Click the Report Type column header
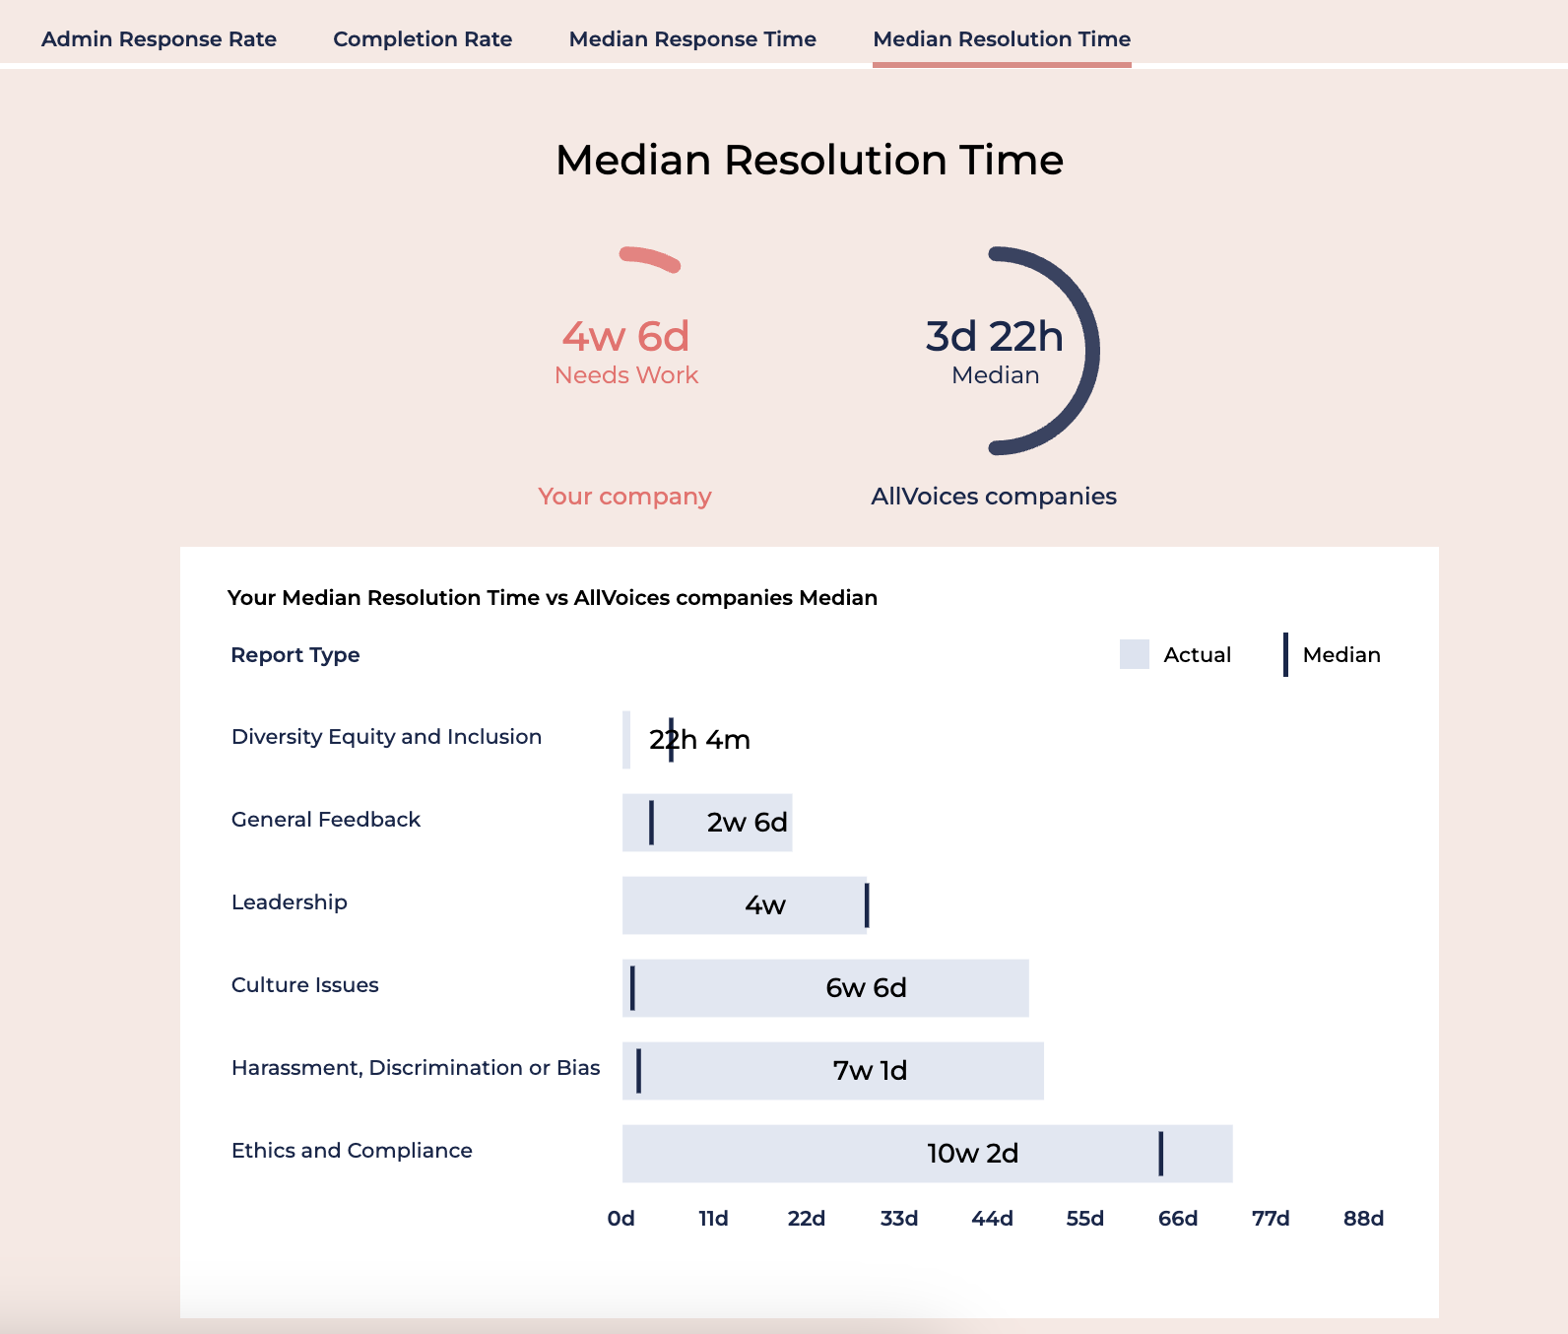1568x1334 pixels. 295,655
